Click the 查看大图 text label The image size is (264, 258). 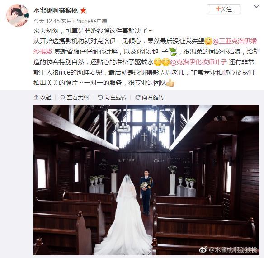click(x=78, y=98)
